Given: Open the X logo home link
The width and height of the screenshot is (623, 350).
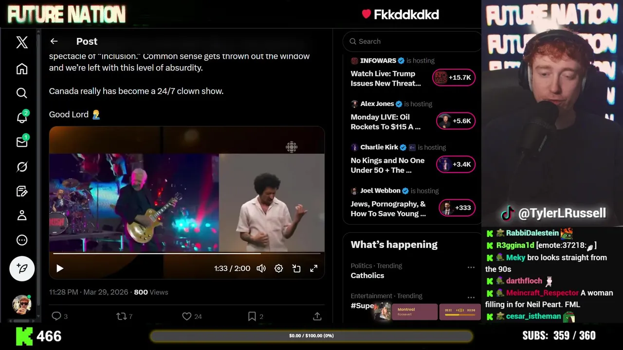Looking at the screenshot, I should (x=22, y=42).
